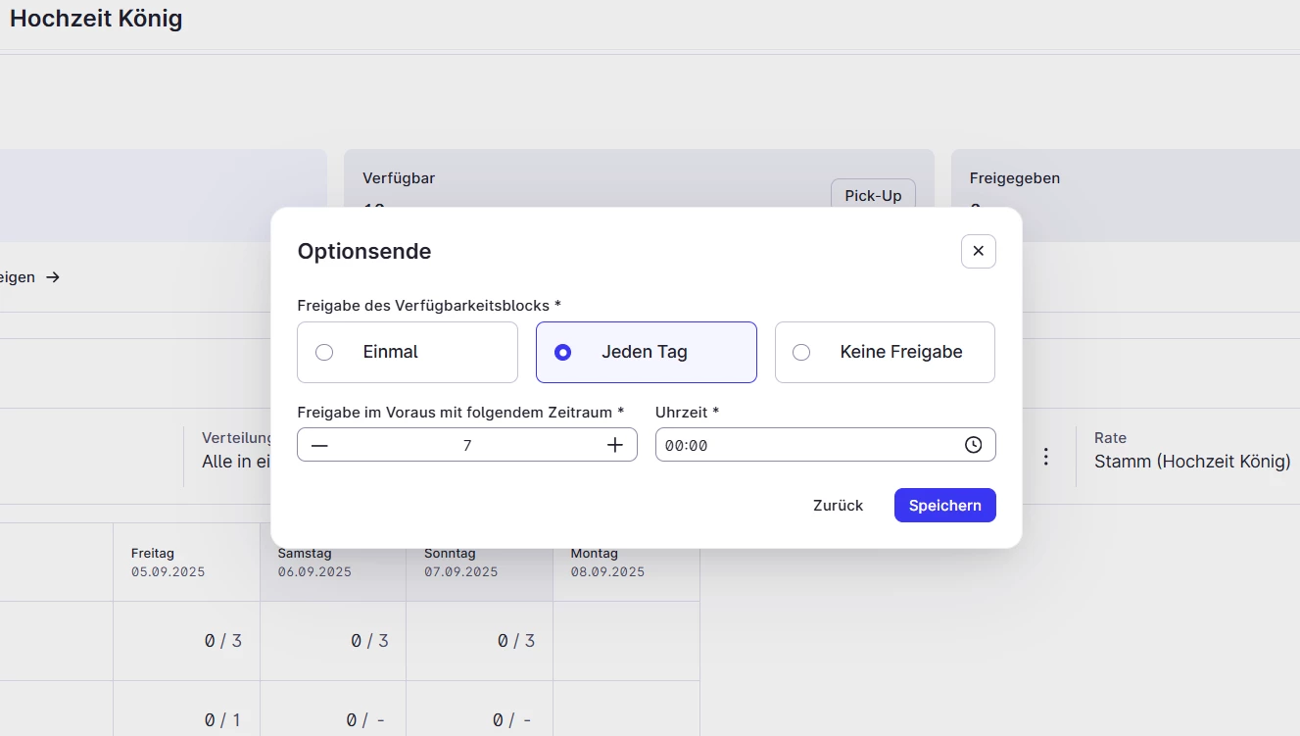
Task: Click the Sonntag 0 / 3 cell
Action: (x=479, y=641)
